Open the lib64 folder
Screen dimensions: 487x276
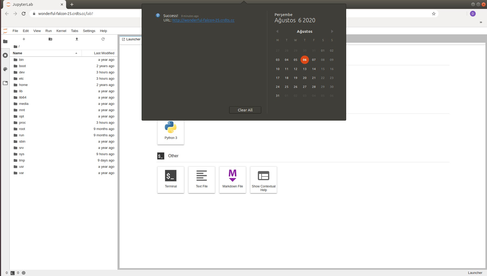[x=64, y=98]
